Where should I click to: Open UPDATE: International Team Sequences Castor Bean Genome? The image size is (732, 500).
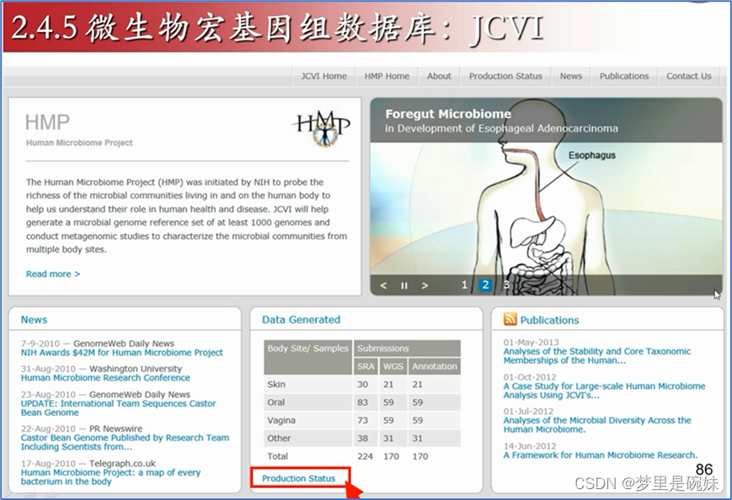pyautogui.click(x=118, y=408)
